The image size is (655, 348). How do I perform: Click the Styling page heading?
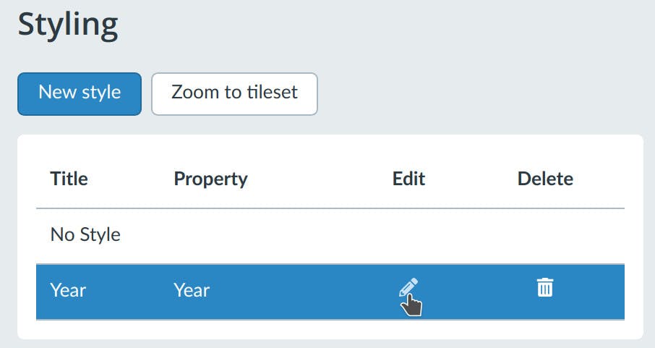(68, 25)
